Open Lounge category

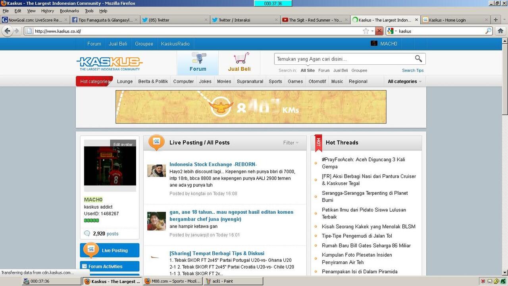click(x=125, y=81)
